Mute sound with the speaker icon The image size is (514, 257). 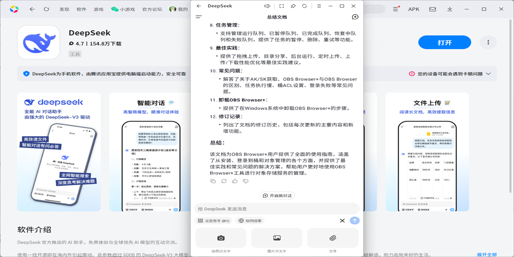coord(267,6)
